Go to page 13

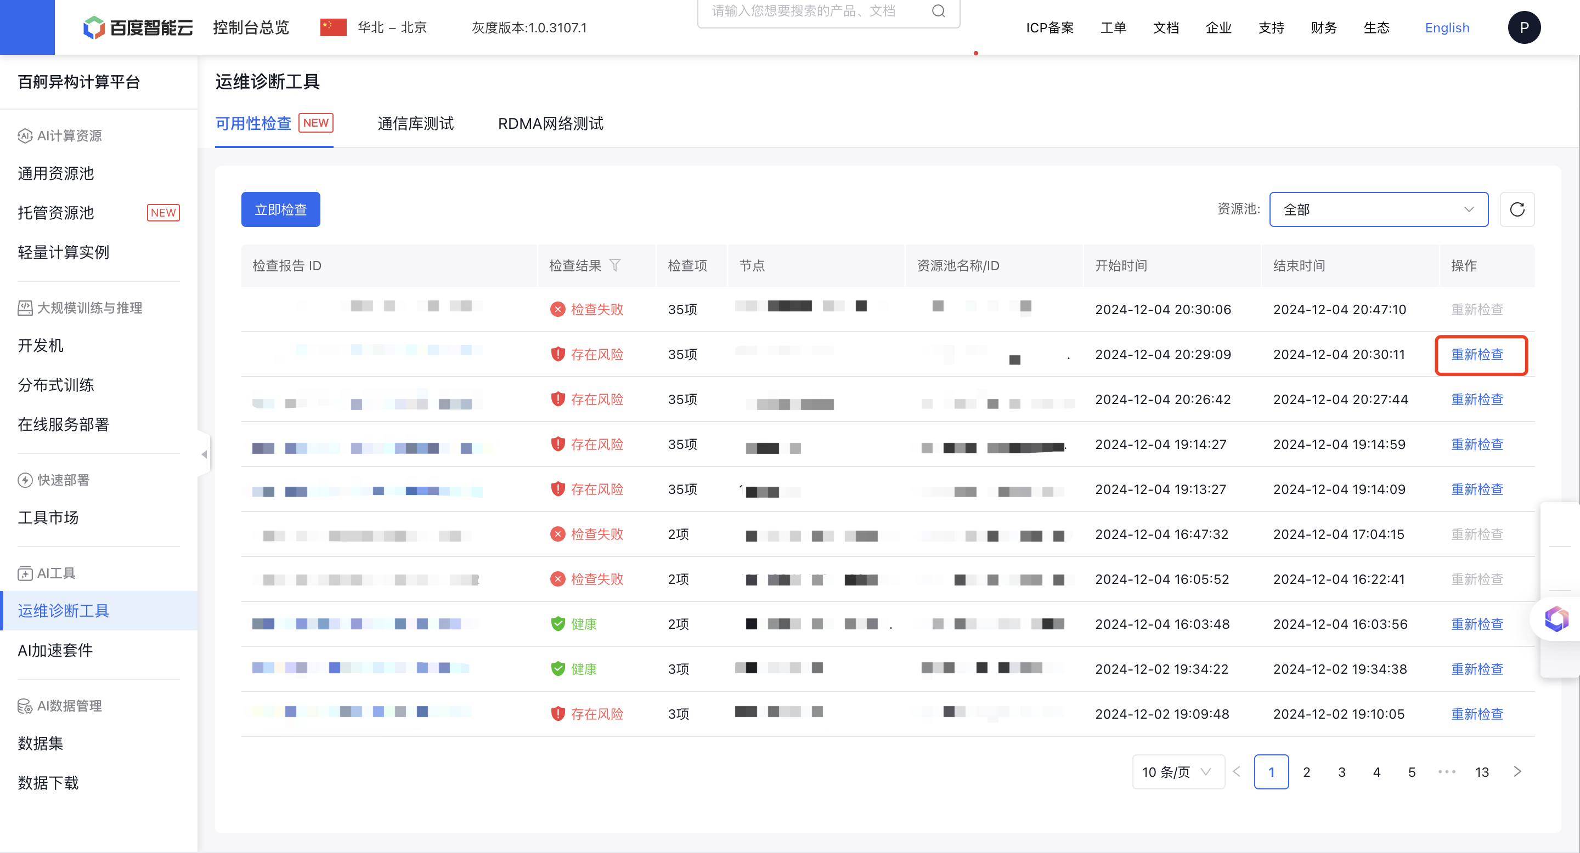[1482, 771]
